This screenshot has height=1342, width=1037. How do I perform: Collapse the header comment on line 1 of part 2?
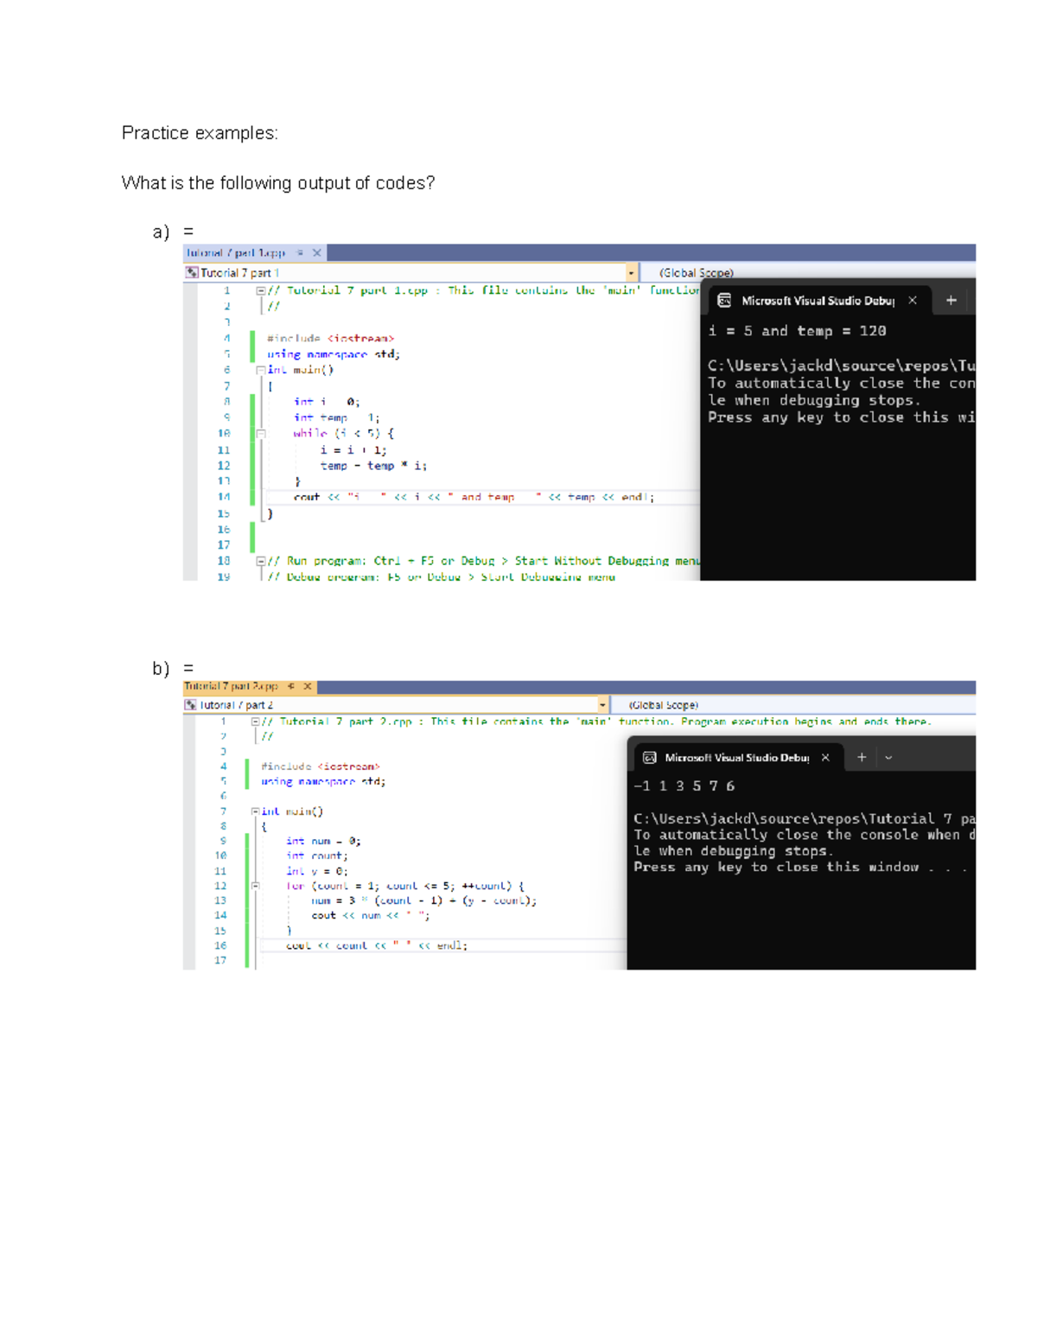pos(255,722)
